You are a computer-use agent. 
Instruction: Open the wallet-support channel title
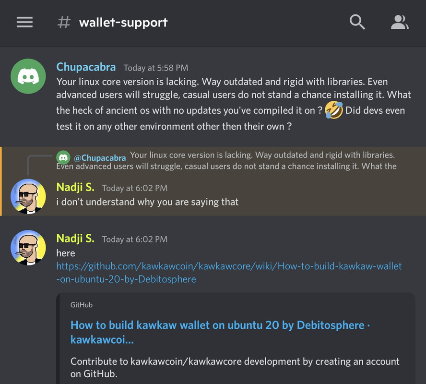(123, 22)
